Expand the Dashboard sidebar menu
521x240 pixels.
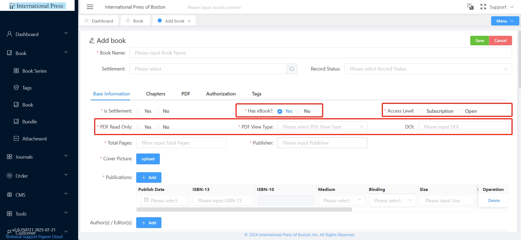[x=66, y=33]
